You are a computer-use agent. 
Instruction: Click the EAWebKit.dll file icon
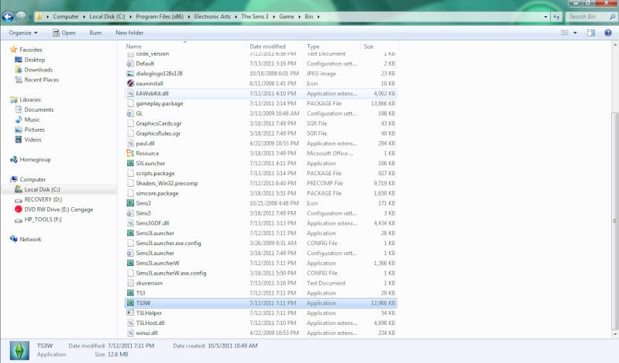coord(130,93)
